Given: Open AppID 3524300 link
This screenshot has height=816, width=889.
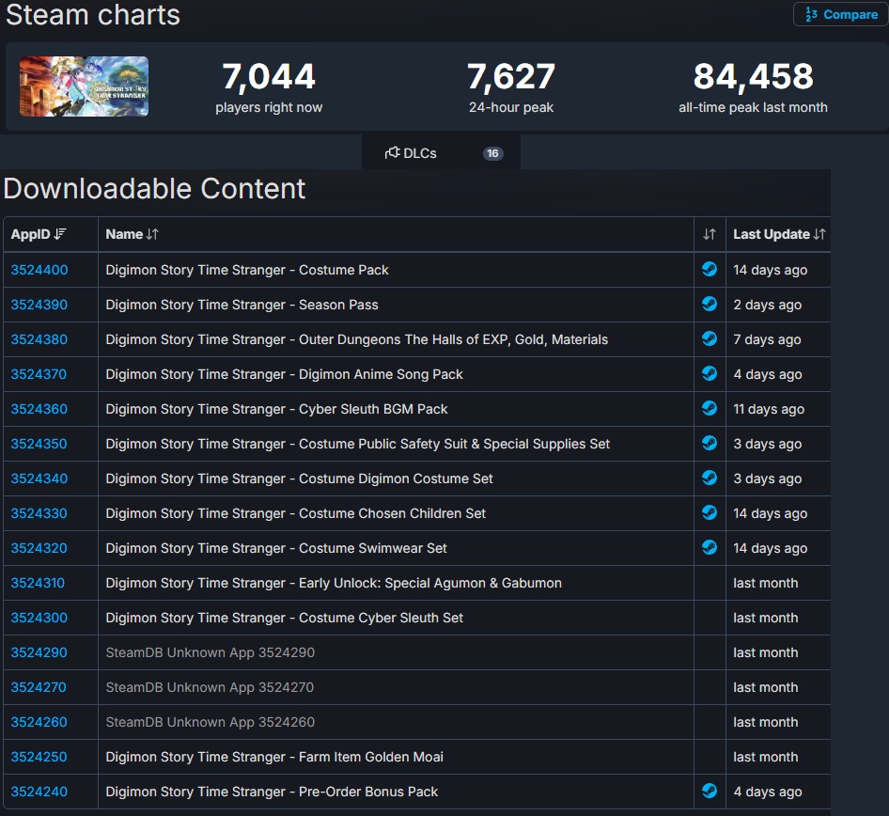Looking at the screenshot, I should click(39, 618).
